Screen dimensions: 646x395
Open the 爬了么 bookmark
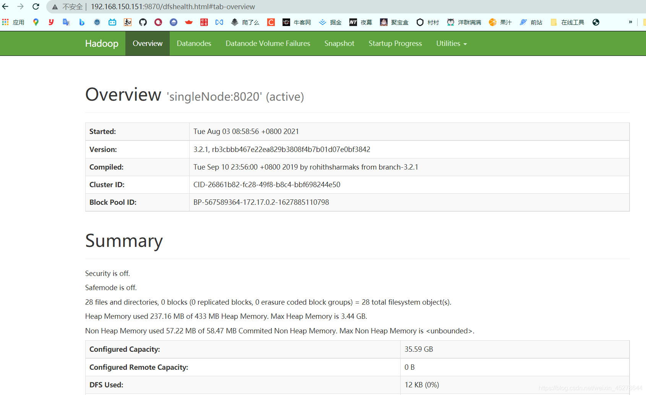245,22
